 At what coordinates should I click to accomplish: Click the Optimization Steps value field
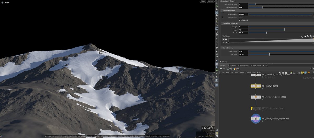pos(243,4)
